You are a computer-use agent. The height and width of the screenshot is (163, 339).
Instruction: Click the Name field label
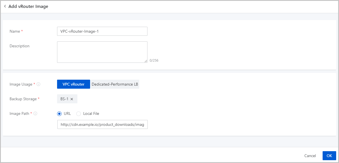(x=15, y=32)
